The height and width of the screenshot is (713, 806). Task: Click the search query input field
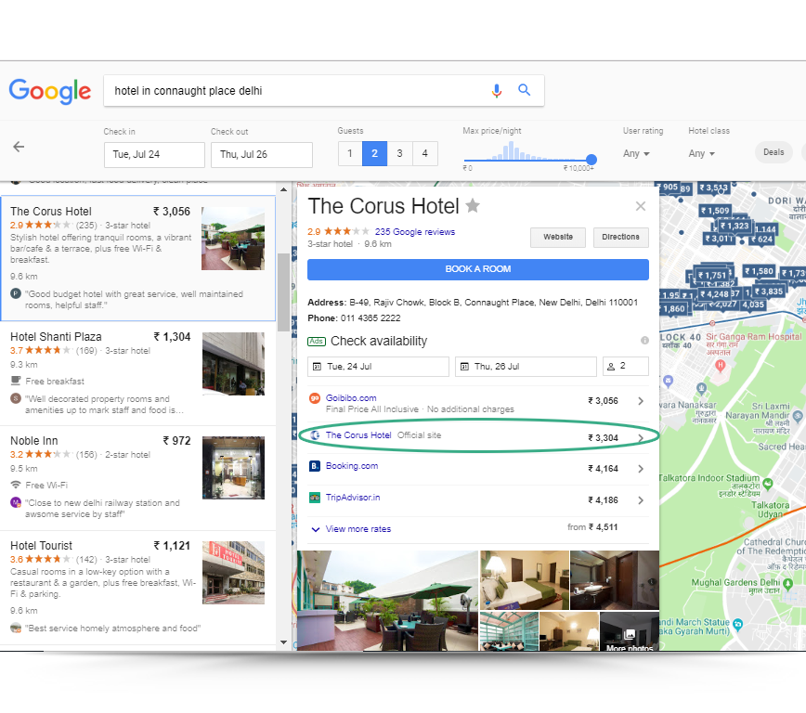point(298,91)
